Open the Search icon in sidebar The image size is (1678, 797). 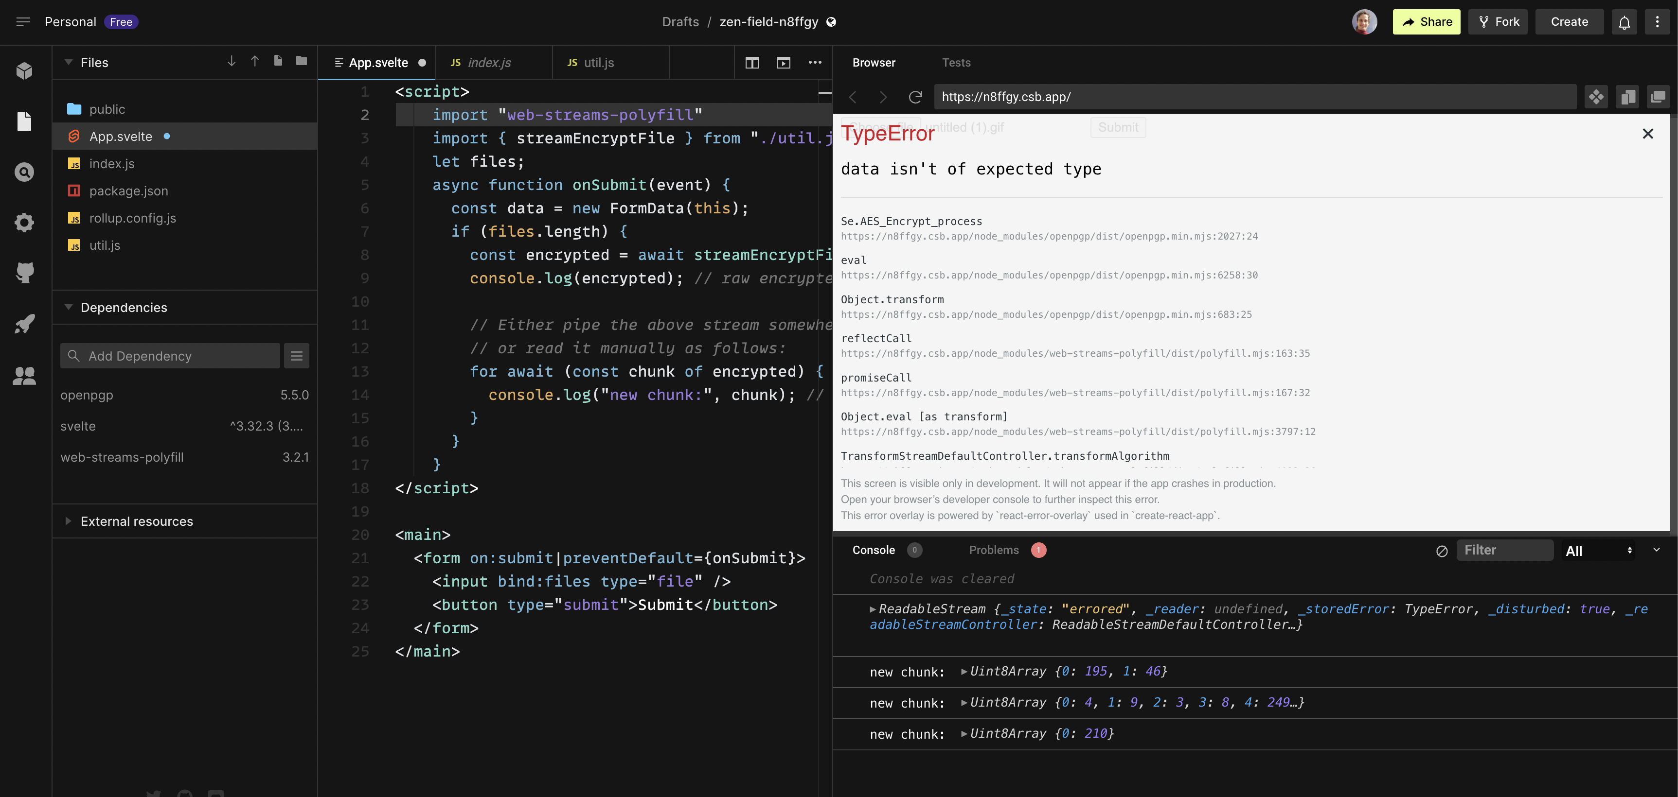click(x=25, y=172)
